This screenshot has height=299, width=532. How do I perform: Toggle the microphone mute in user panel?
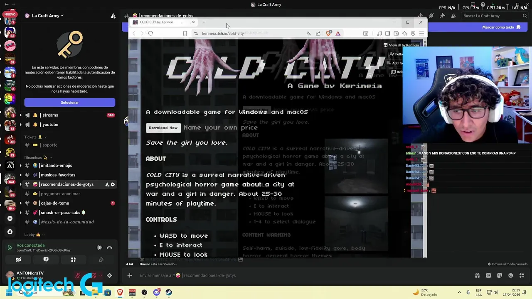pyautogui.click(x=78, y=275)
